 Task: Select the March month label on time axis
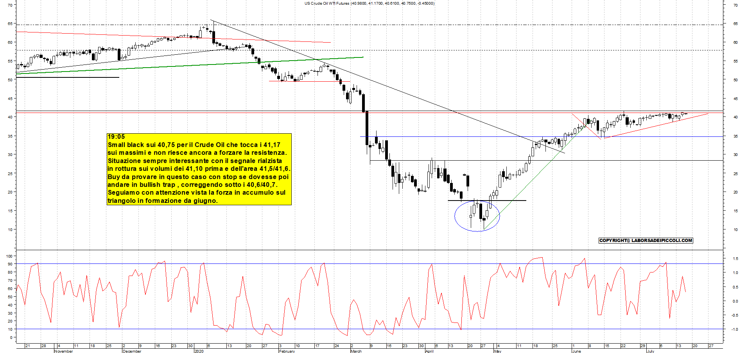point(356,351)
